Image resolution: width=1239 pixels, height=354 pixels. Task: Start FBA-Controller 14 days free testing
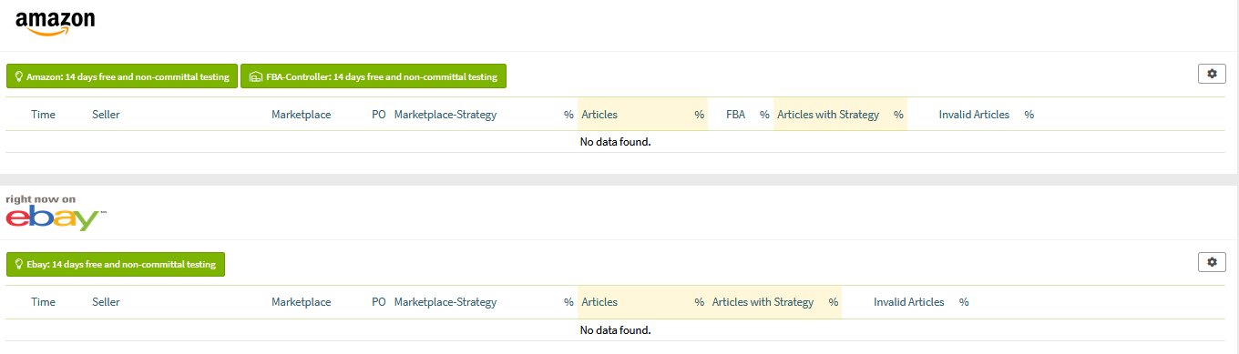[x=374, y=76]
